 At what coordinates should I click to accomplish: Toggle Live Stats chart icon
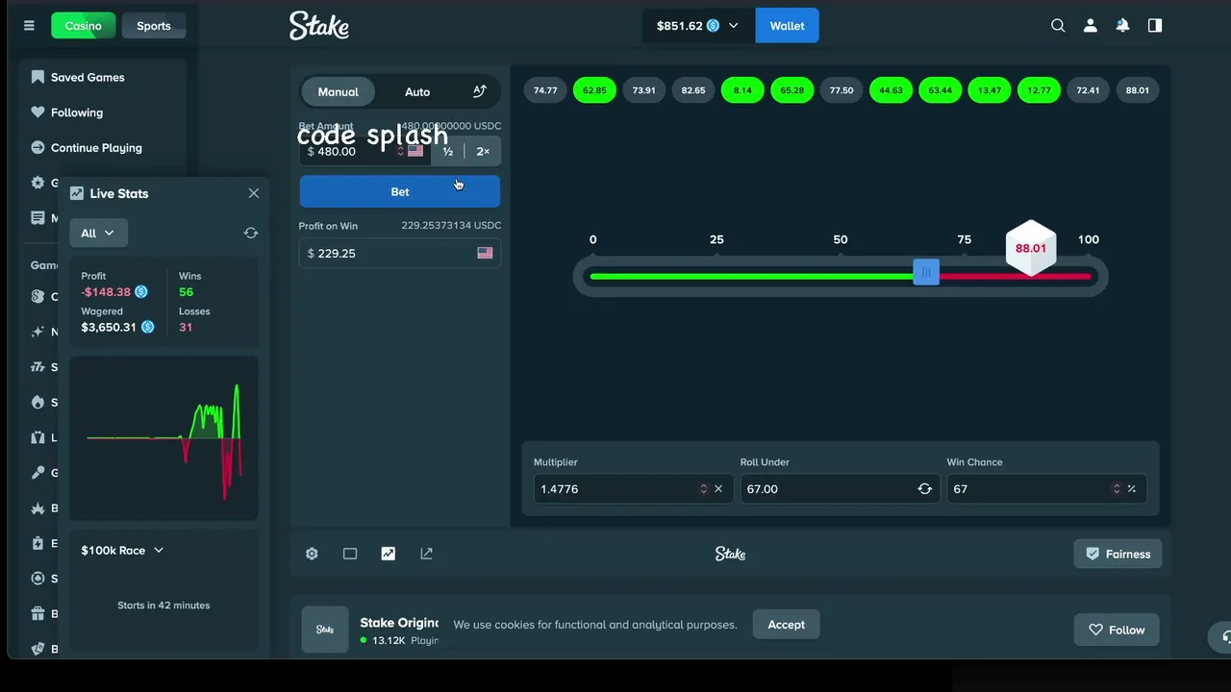(x=388, y=554)
